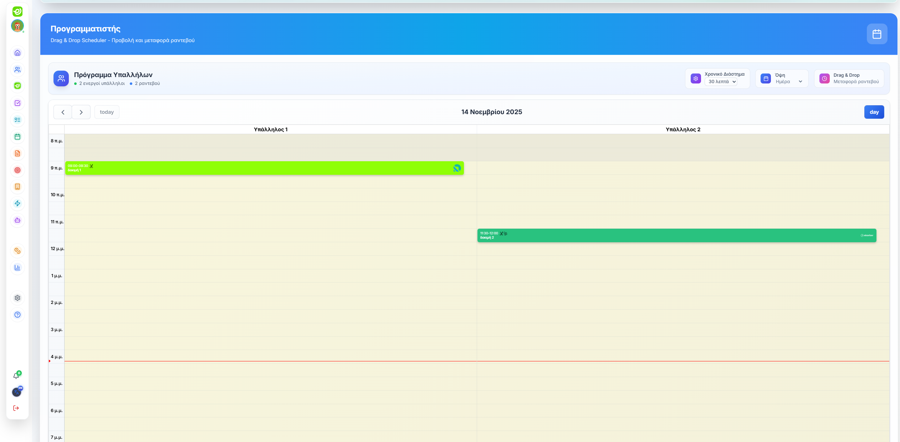Open the automations lightning icon
Screen dimensions: 900x442
click(17, 203)
